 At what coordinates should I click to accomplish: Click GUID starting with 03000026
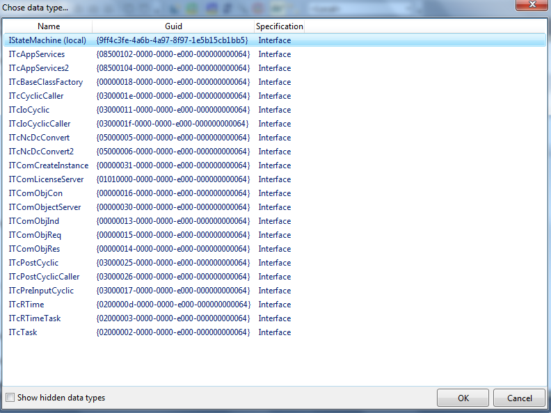coord(173,277)
